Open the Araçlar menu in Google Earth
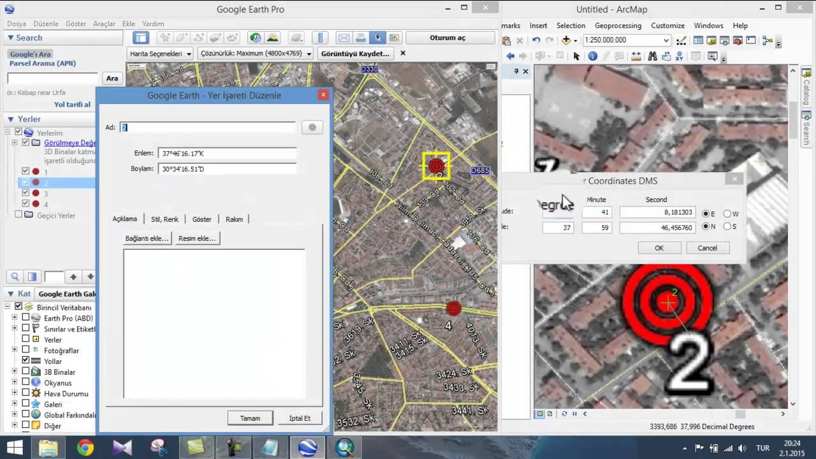 pos(105,24)
